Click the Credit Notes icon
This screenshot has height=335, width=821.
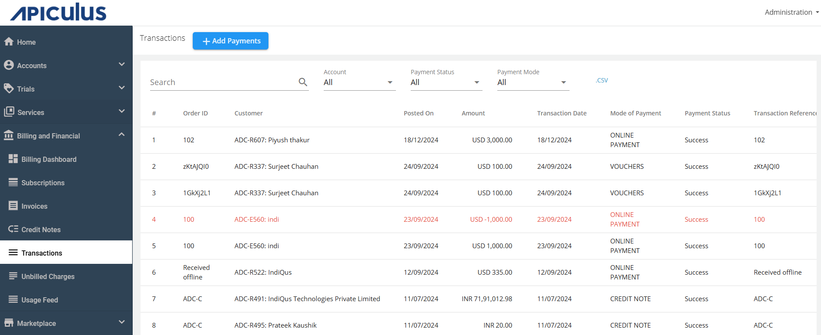(x=13, y=229)
